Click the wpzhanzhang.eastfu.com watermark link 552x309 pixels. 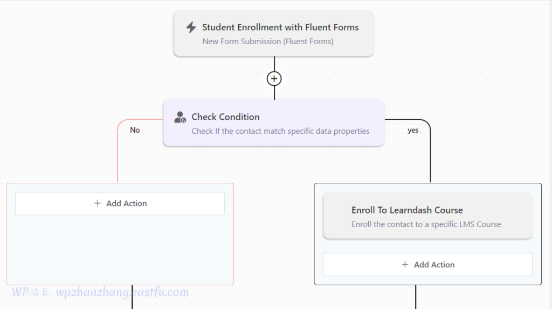click(x=122, y=292)
